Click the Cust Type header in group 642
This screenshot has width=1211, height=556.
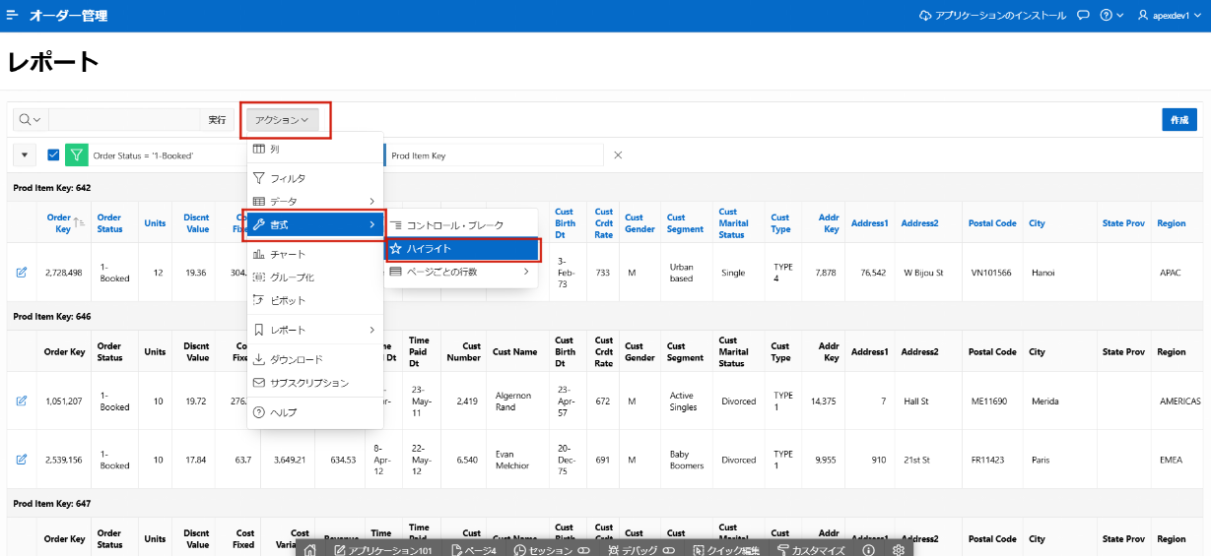pos(780,223)
